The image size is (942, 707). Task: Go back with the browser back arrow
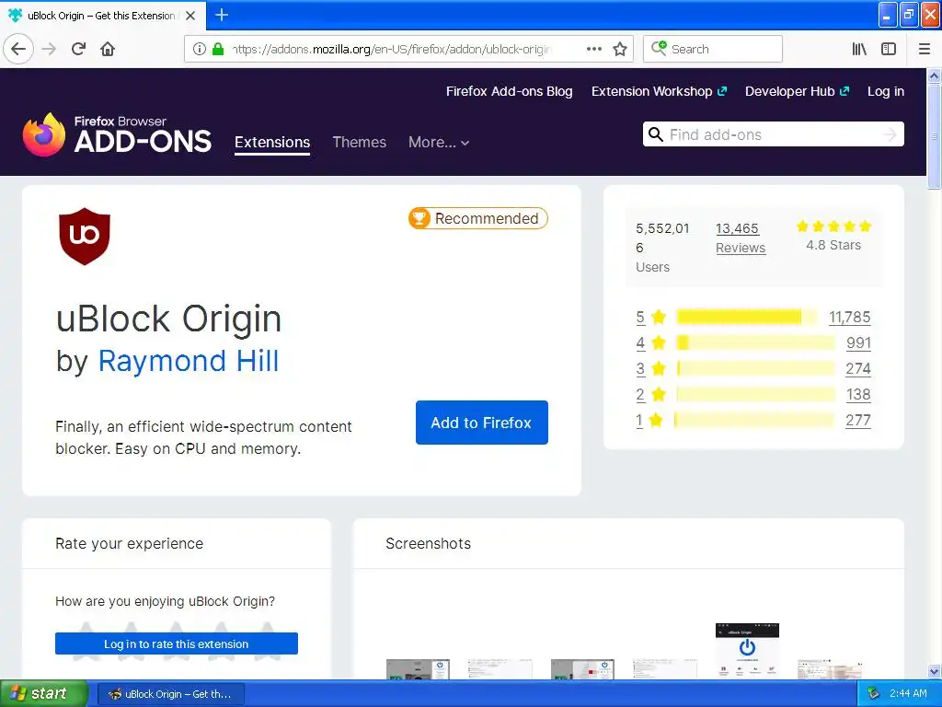coord(18,49)
